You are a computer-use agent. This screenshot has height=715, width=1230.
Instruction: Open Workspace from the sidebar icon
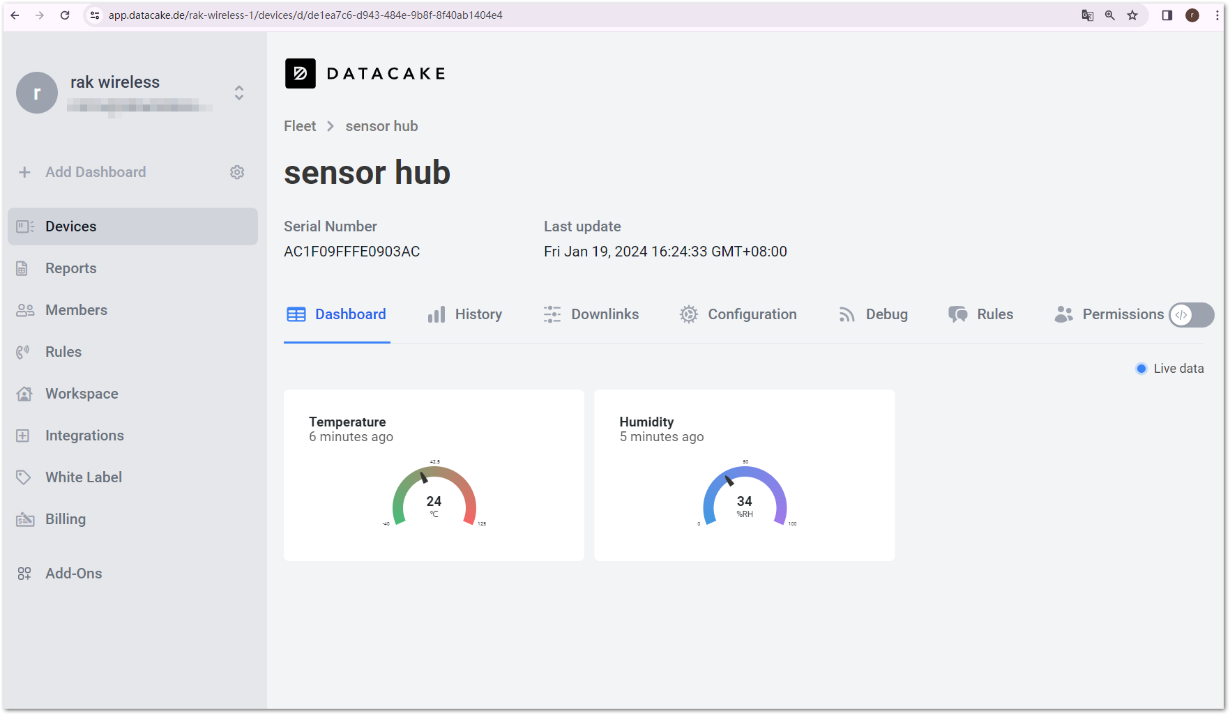24,394
